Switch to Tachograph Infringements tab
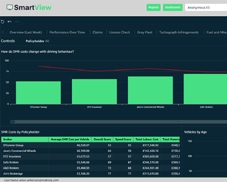 coord(179,32)
